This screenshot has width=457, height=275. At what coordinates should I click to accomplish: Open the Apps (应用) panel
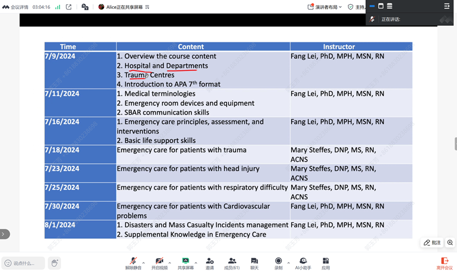tap(326, 263)
